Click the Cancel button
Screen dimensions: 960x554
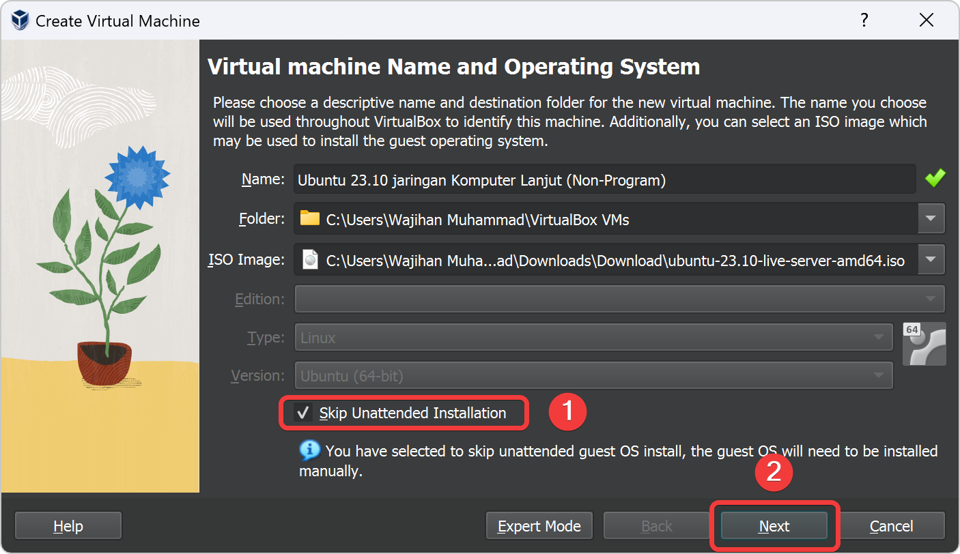891,526
